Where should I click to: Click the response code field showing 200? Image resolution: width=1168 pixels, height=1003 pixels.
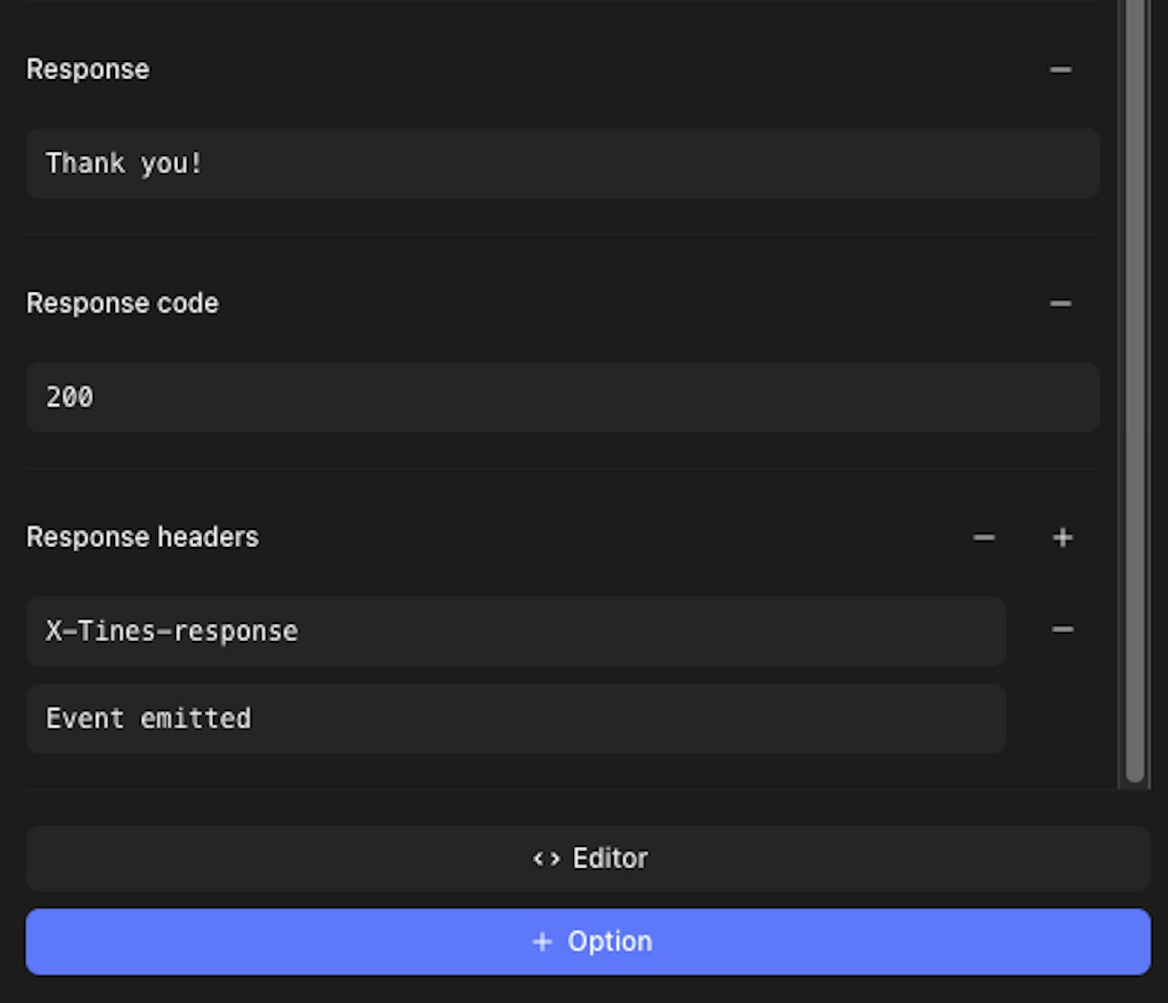562,397
